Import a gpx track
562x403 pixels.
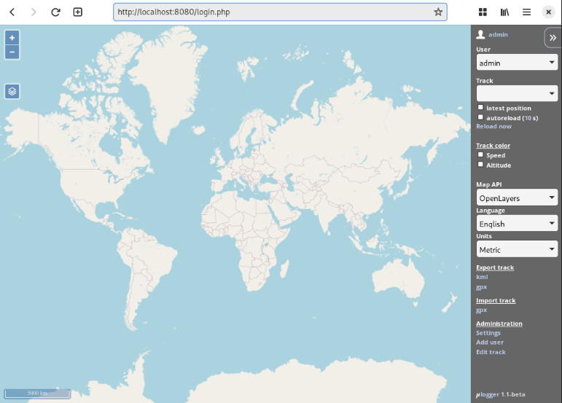coord(481,310)
